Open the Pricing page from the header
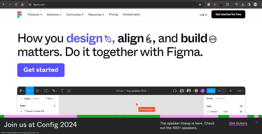The width and height of the screenshot is (262, 134). (x=113, y=14)
